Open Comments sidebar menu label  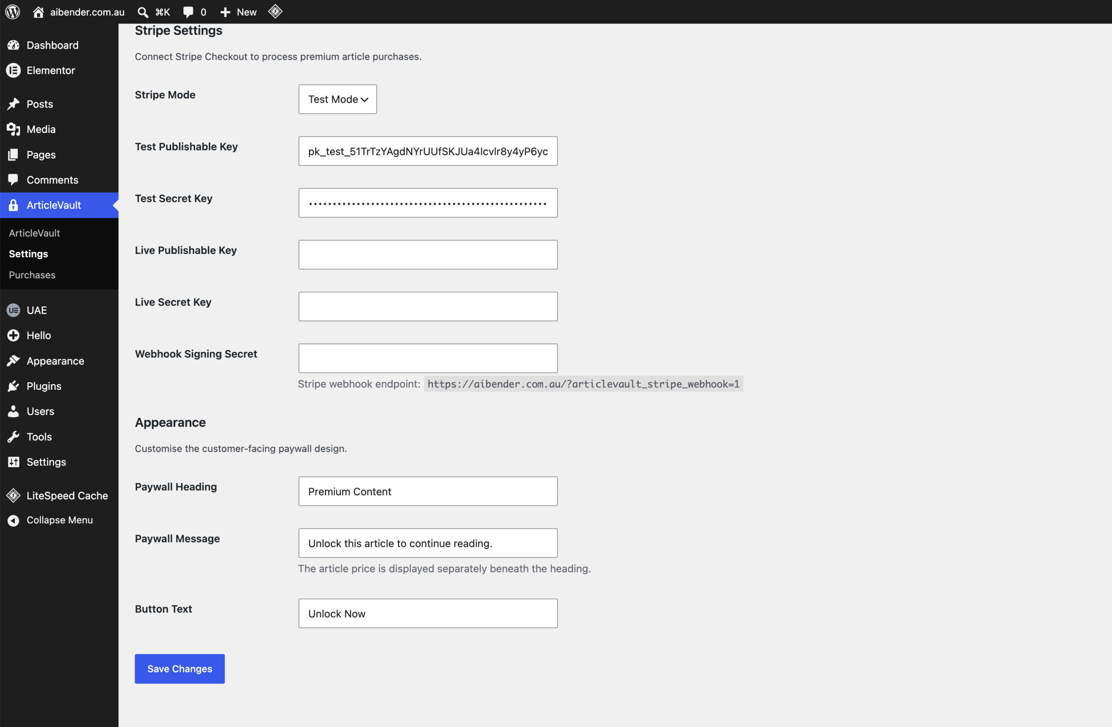click(x=52, y=180)
